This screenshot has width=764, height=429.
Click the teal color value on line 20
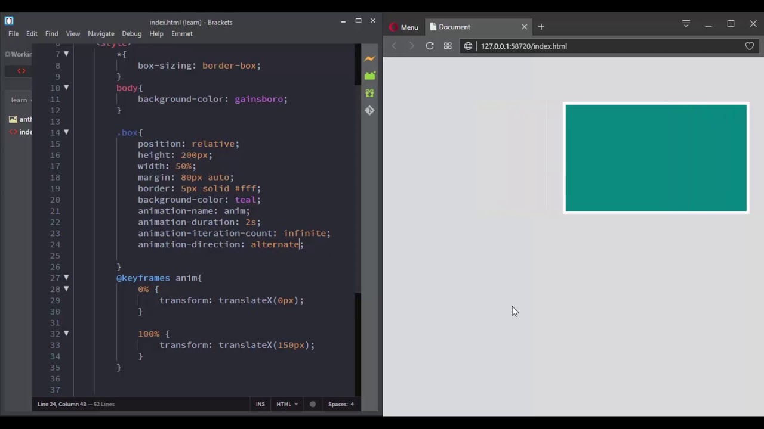click(x=245, y=200)
